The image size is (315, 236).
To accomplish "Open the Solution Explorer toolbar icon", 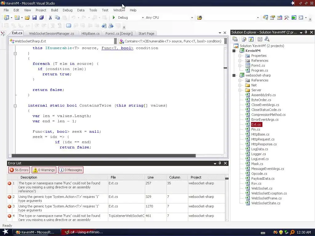I will [x=265, y=18].
